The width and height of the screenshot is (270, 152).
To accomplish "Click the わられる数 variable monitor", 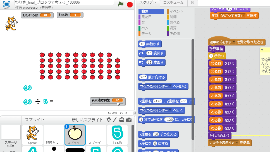I will coord(37,15).
